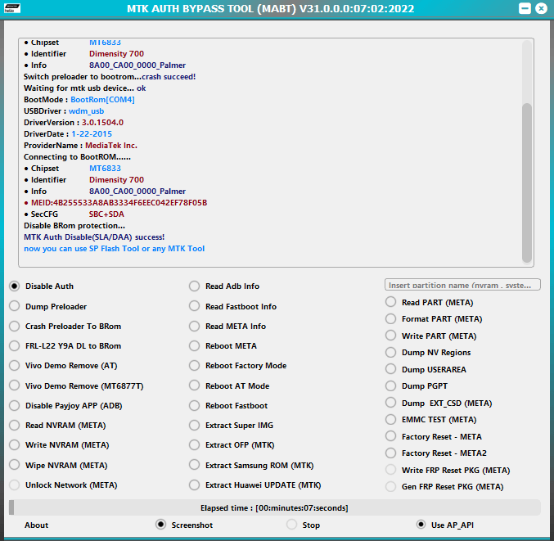Select Vivo Demo Remove (AT) option
Viewport: 554px width, 541px height.
15,366
